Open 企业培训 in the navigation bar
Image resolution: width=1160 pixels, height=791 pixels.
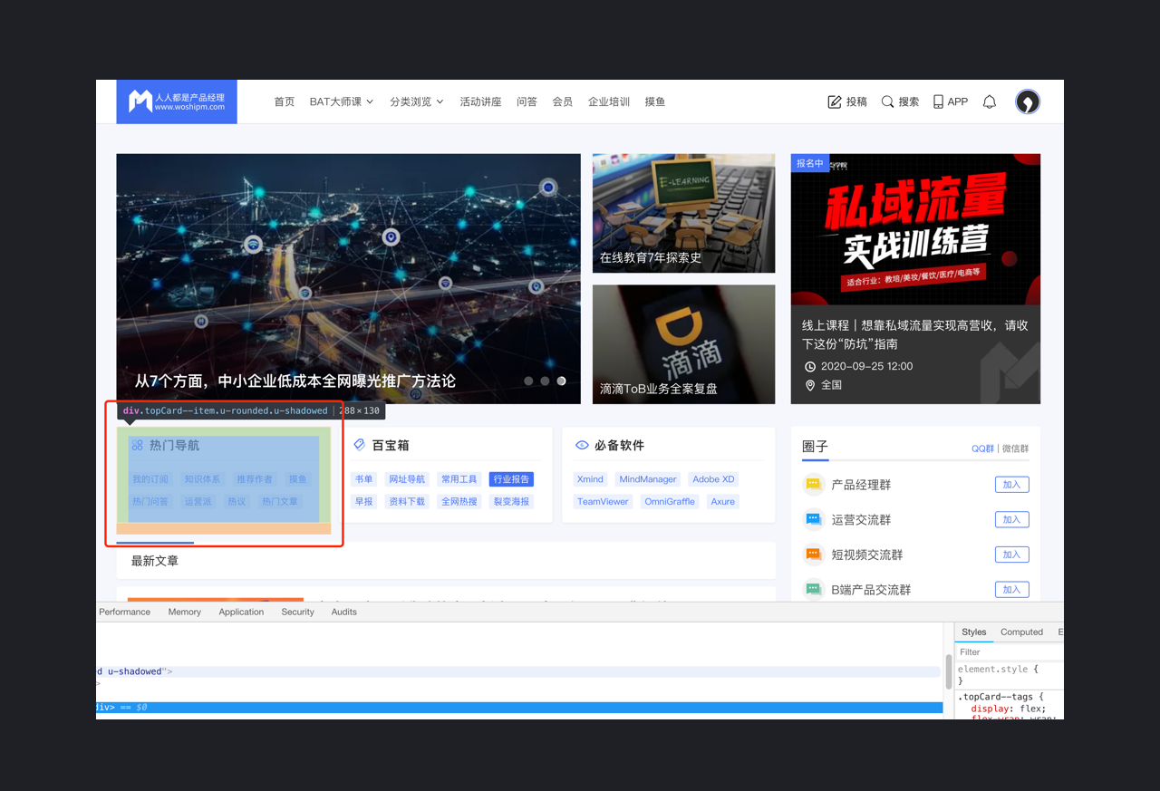point(609,101)
